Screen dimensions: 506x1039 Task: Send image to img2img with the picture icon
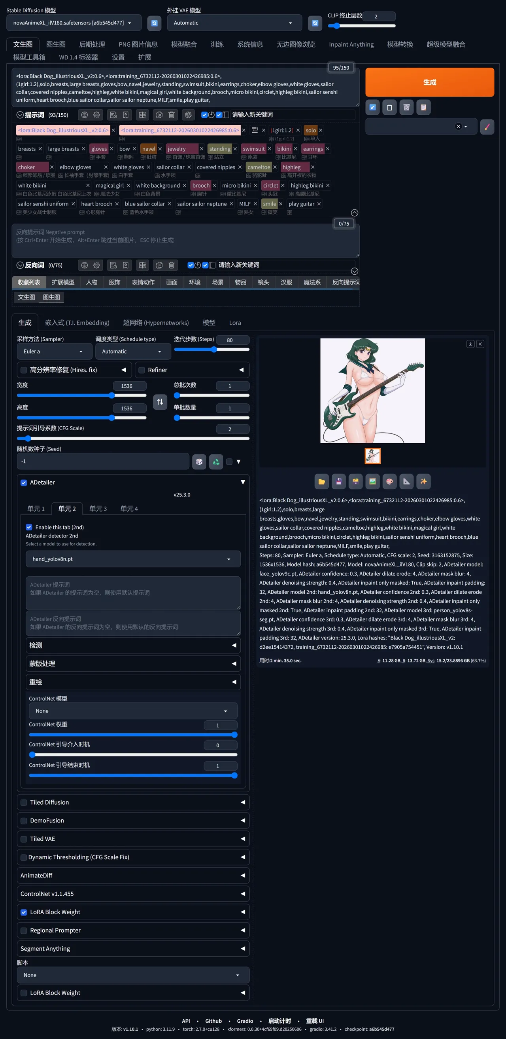point(373,481)
